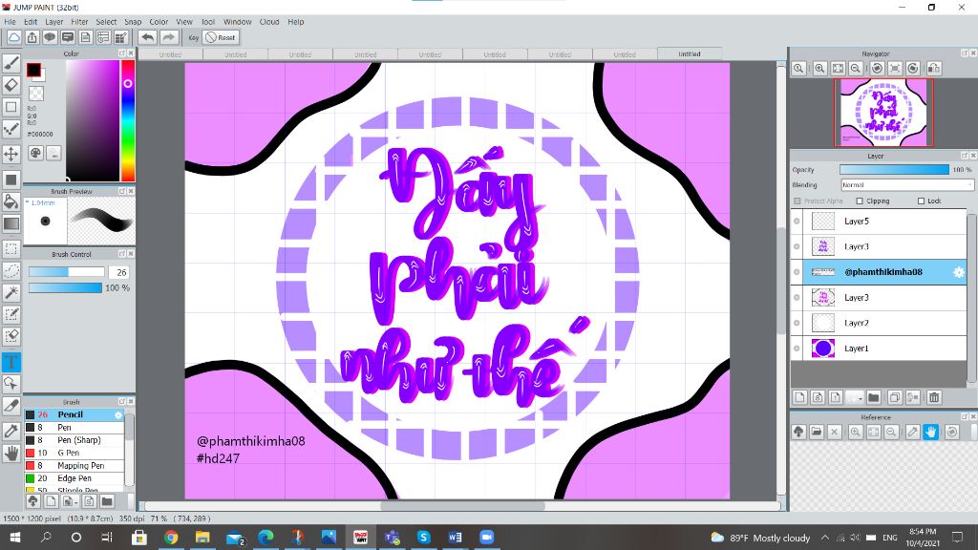Click the Navigator preview thumbnail
978x550 pixels.
[x=883, y=113]
